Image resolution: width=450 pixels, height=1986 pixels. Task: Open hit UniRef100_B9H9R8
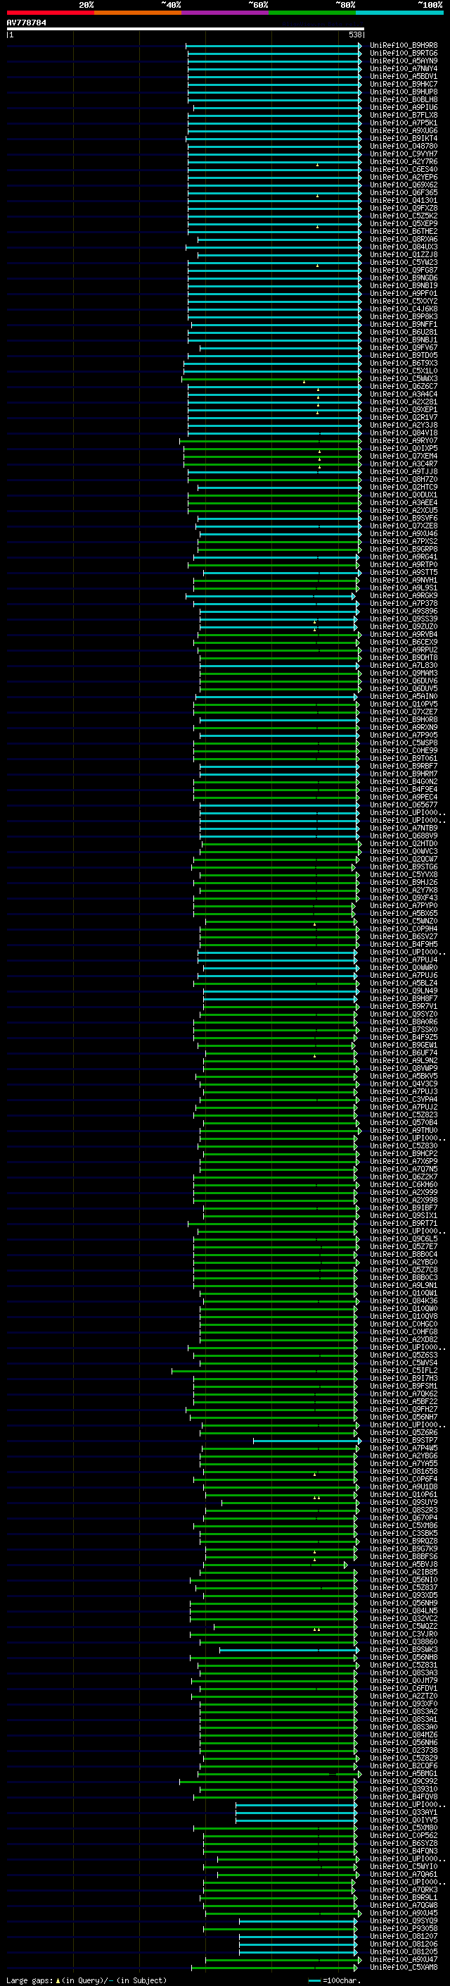[404, 46]
